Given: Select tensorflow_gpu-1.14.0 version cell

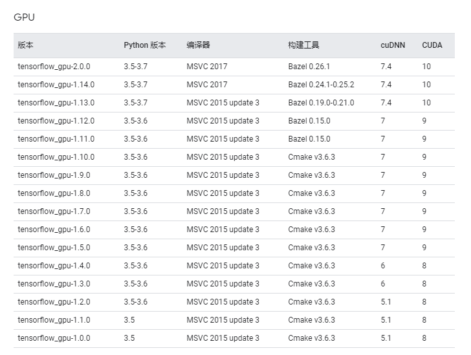Looking at the screenshot, I should tap(56, 85).
